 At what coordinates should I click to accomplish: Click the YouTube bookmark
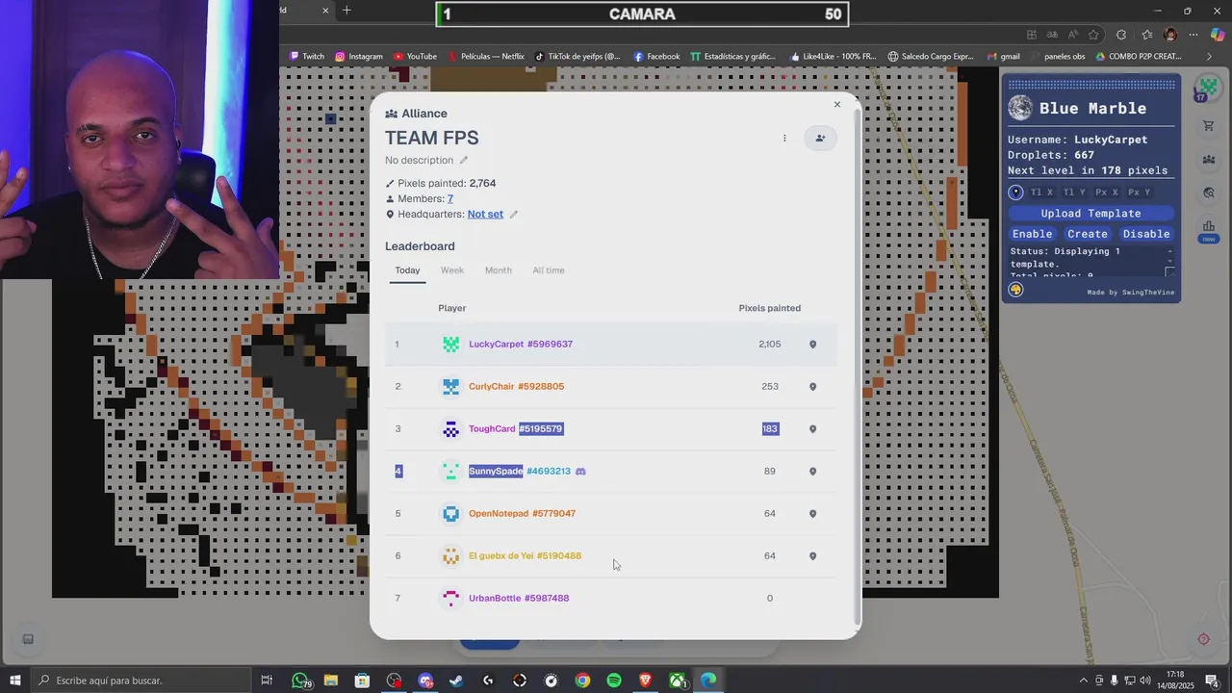click(x=415, y=57)
